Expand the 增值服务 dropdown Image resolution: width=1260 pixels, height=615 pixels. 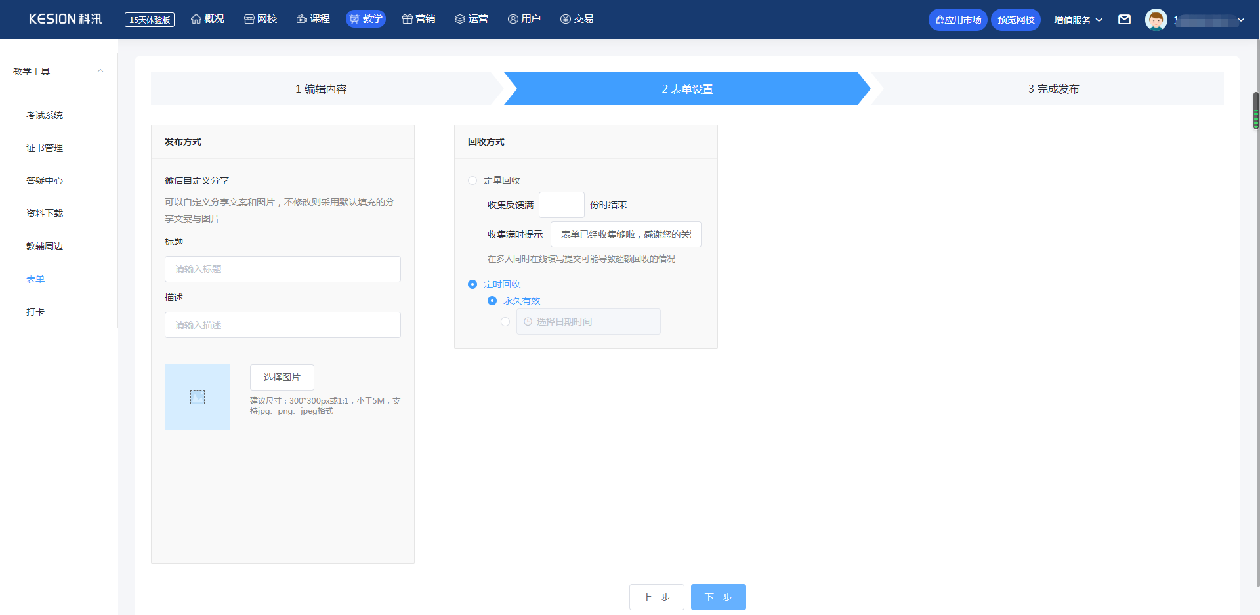click(1078, 20)
